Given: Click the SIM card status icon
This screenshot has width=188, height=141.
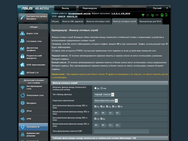Looking at the screenshot, I should pyautogui.click(x=162, y=15).
